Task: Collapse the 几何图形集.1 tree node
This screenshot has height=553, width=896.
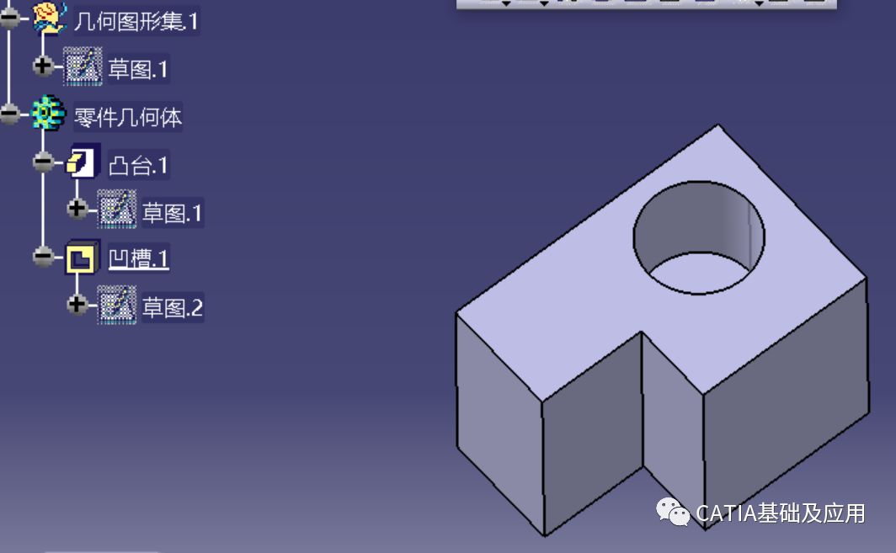Action: tap(10, 19)
